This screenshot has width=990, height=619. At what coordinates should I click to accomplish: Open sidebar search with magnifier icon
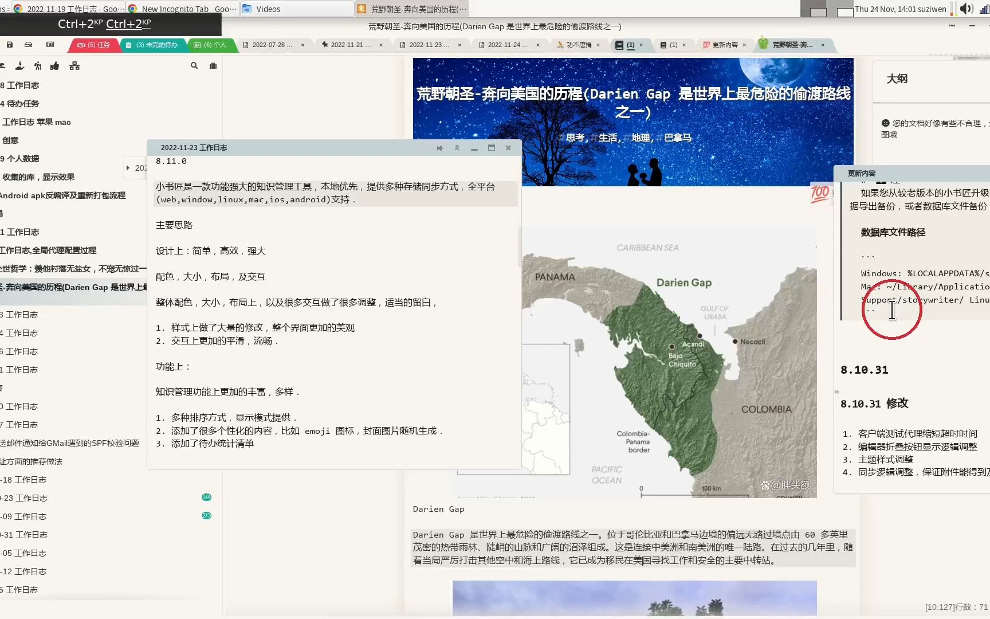click(x=194, y=66)
